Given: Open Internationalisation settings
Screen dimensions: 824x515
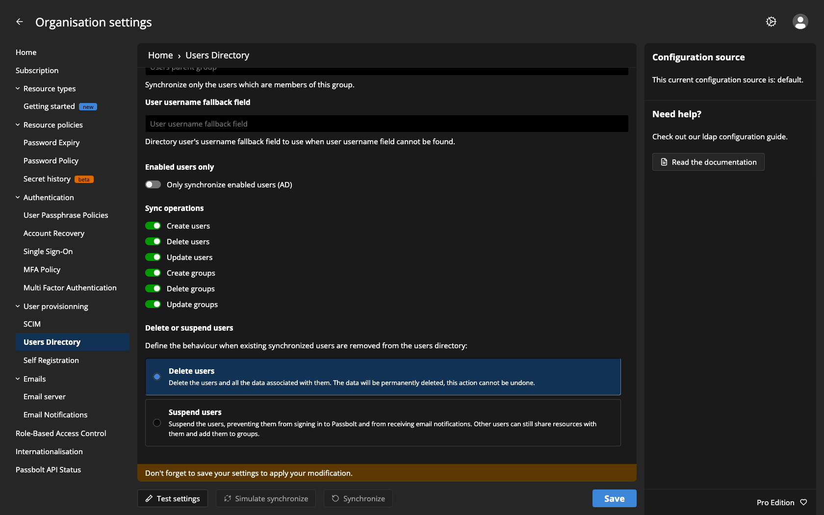Looking at the screenshot, I should coord(49,451).
